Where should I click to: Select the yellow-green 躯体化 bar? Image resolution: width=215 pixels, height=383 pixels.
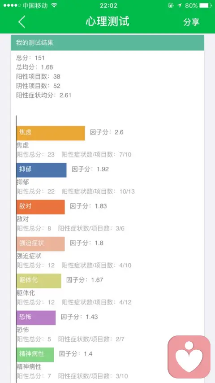(x=39, y=281)
